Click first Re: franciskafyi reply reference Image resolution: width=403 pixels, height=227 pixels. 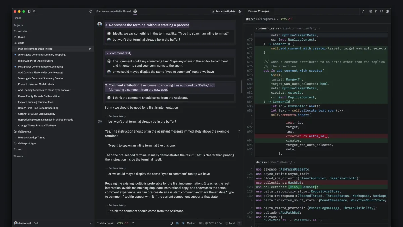point(116,116)
